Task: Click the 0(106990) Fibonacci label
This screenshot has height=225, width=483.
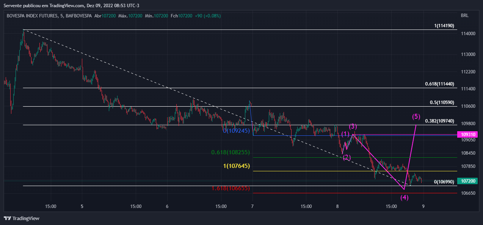Action: pos(444,182)
